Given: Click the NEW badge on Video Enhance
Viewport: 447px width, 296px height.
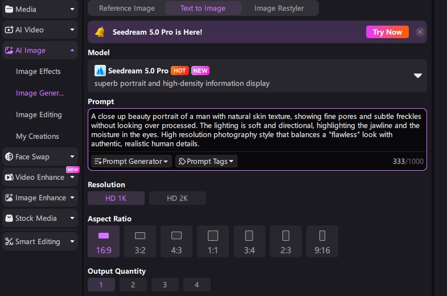Looking at the screenshot, I should pos(73,170).
